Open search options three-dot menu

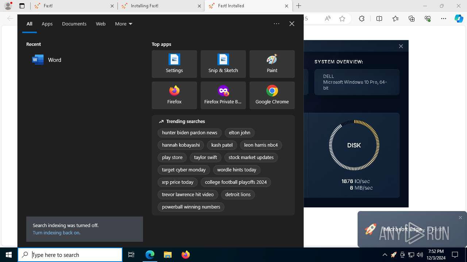pyautogui.click(x=277, y=24)
